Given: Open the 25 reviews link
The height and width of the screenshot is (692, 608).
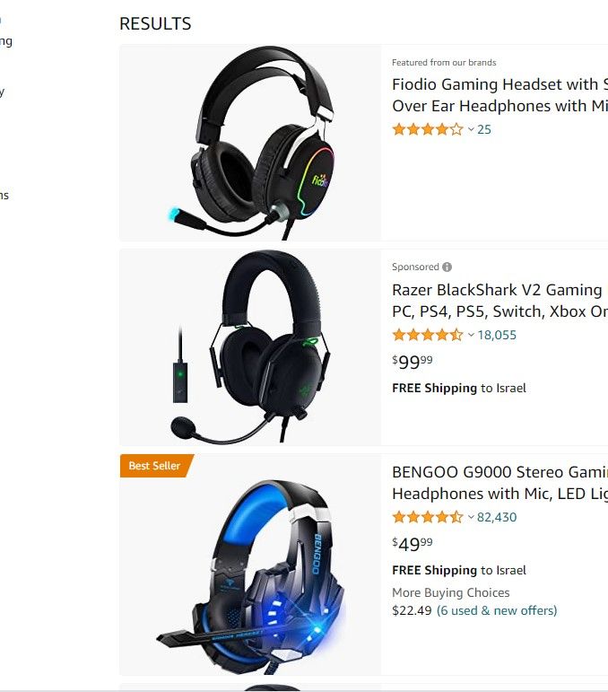Looking at the screenshot, I should pyautogui.click(x=484, y=129).
